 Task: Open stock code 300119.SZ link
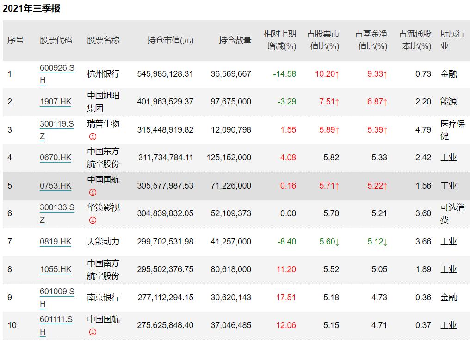[x=57, y=130]
